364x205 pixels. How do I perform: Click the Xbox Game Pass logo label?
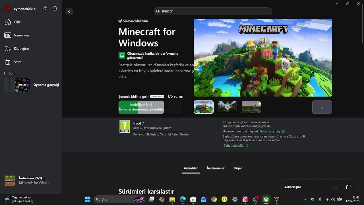(133, 21)
